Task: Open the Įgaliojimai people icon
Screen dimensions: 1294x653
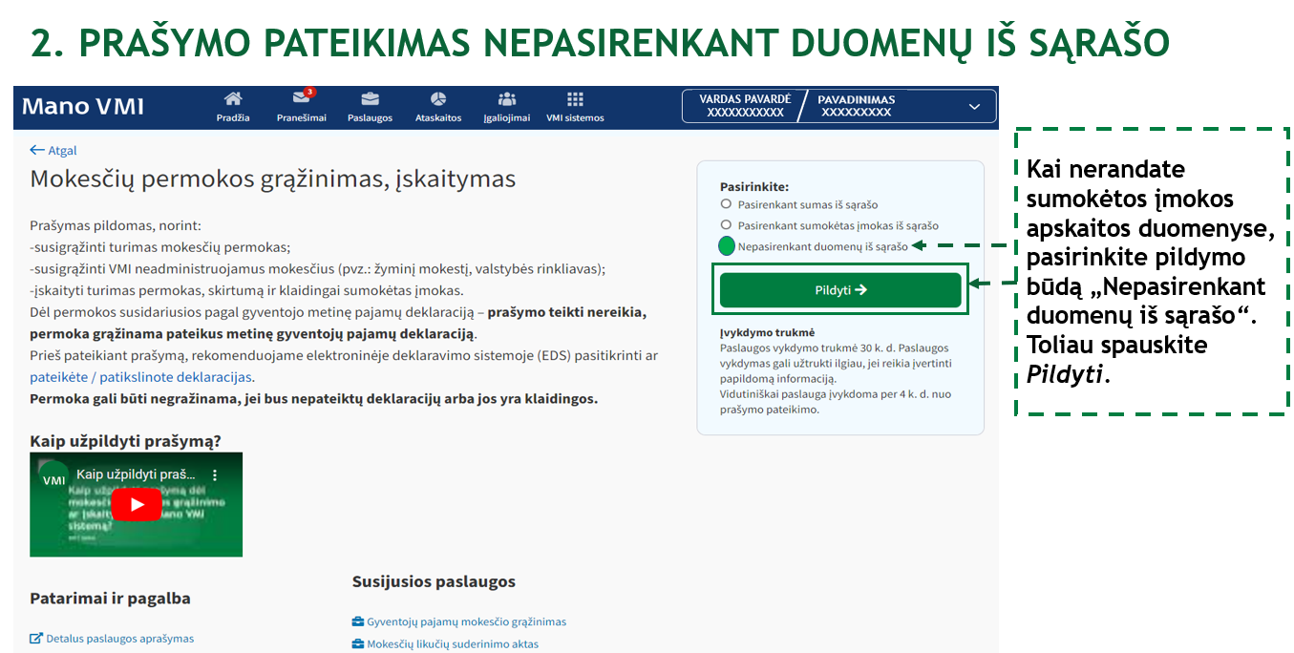Action: [x=507, y=99]
